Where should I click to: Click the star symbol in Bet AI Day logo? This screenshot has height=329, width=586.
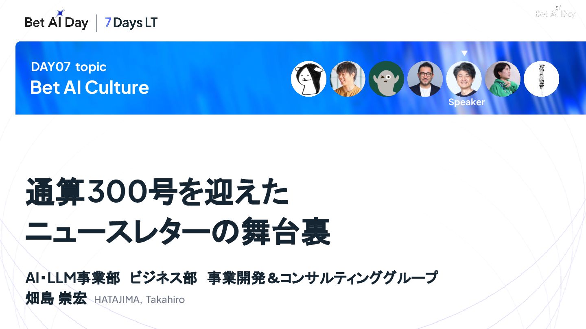click(61, 13)
